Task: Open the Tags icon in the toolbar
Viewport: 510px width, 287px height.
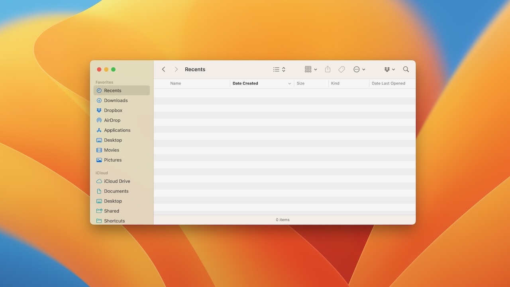Action: pyautogui.click(x=341, y=69)
